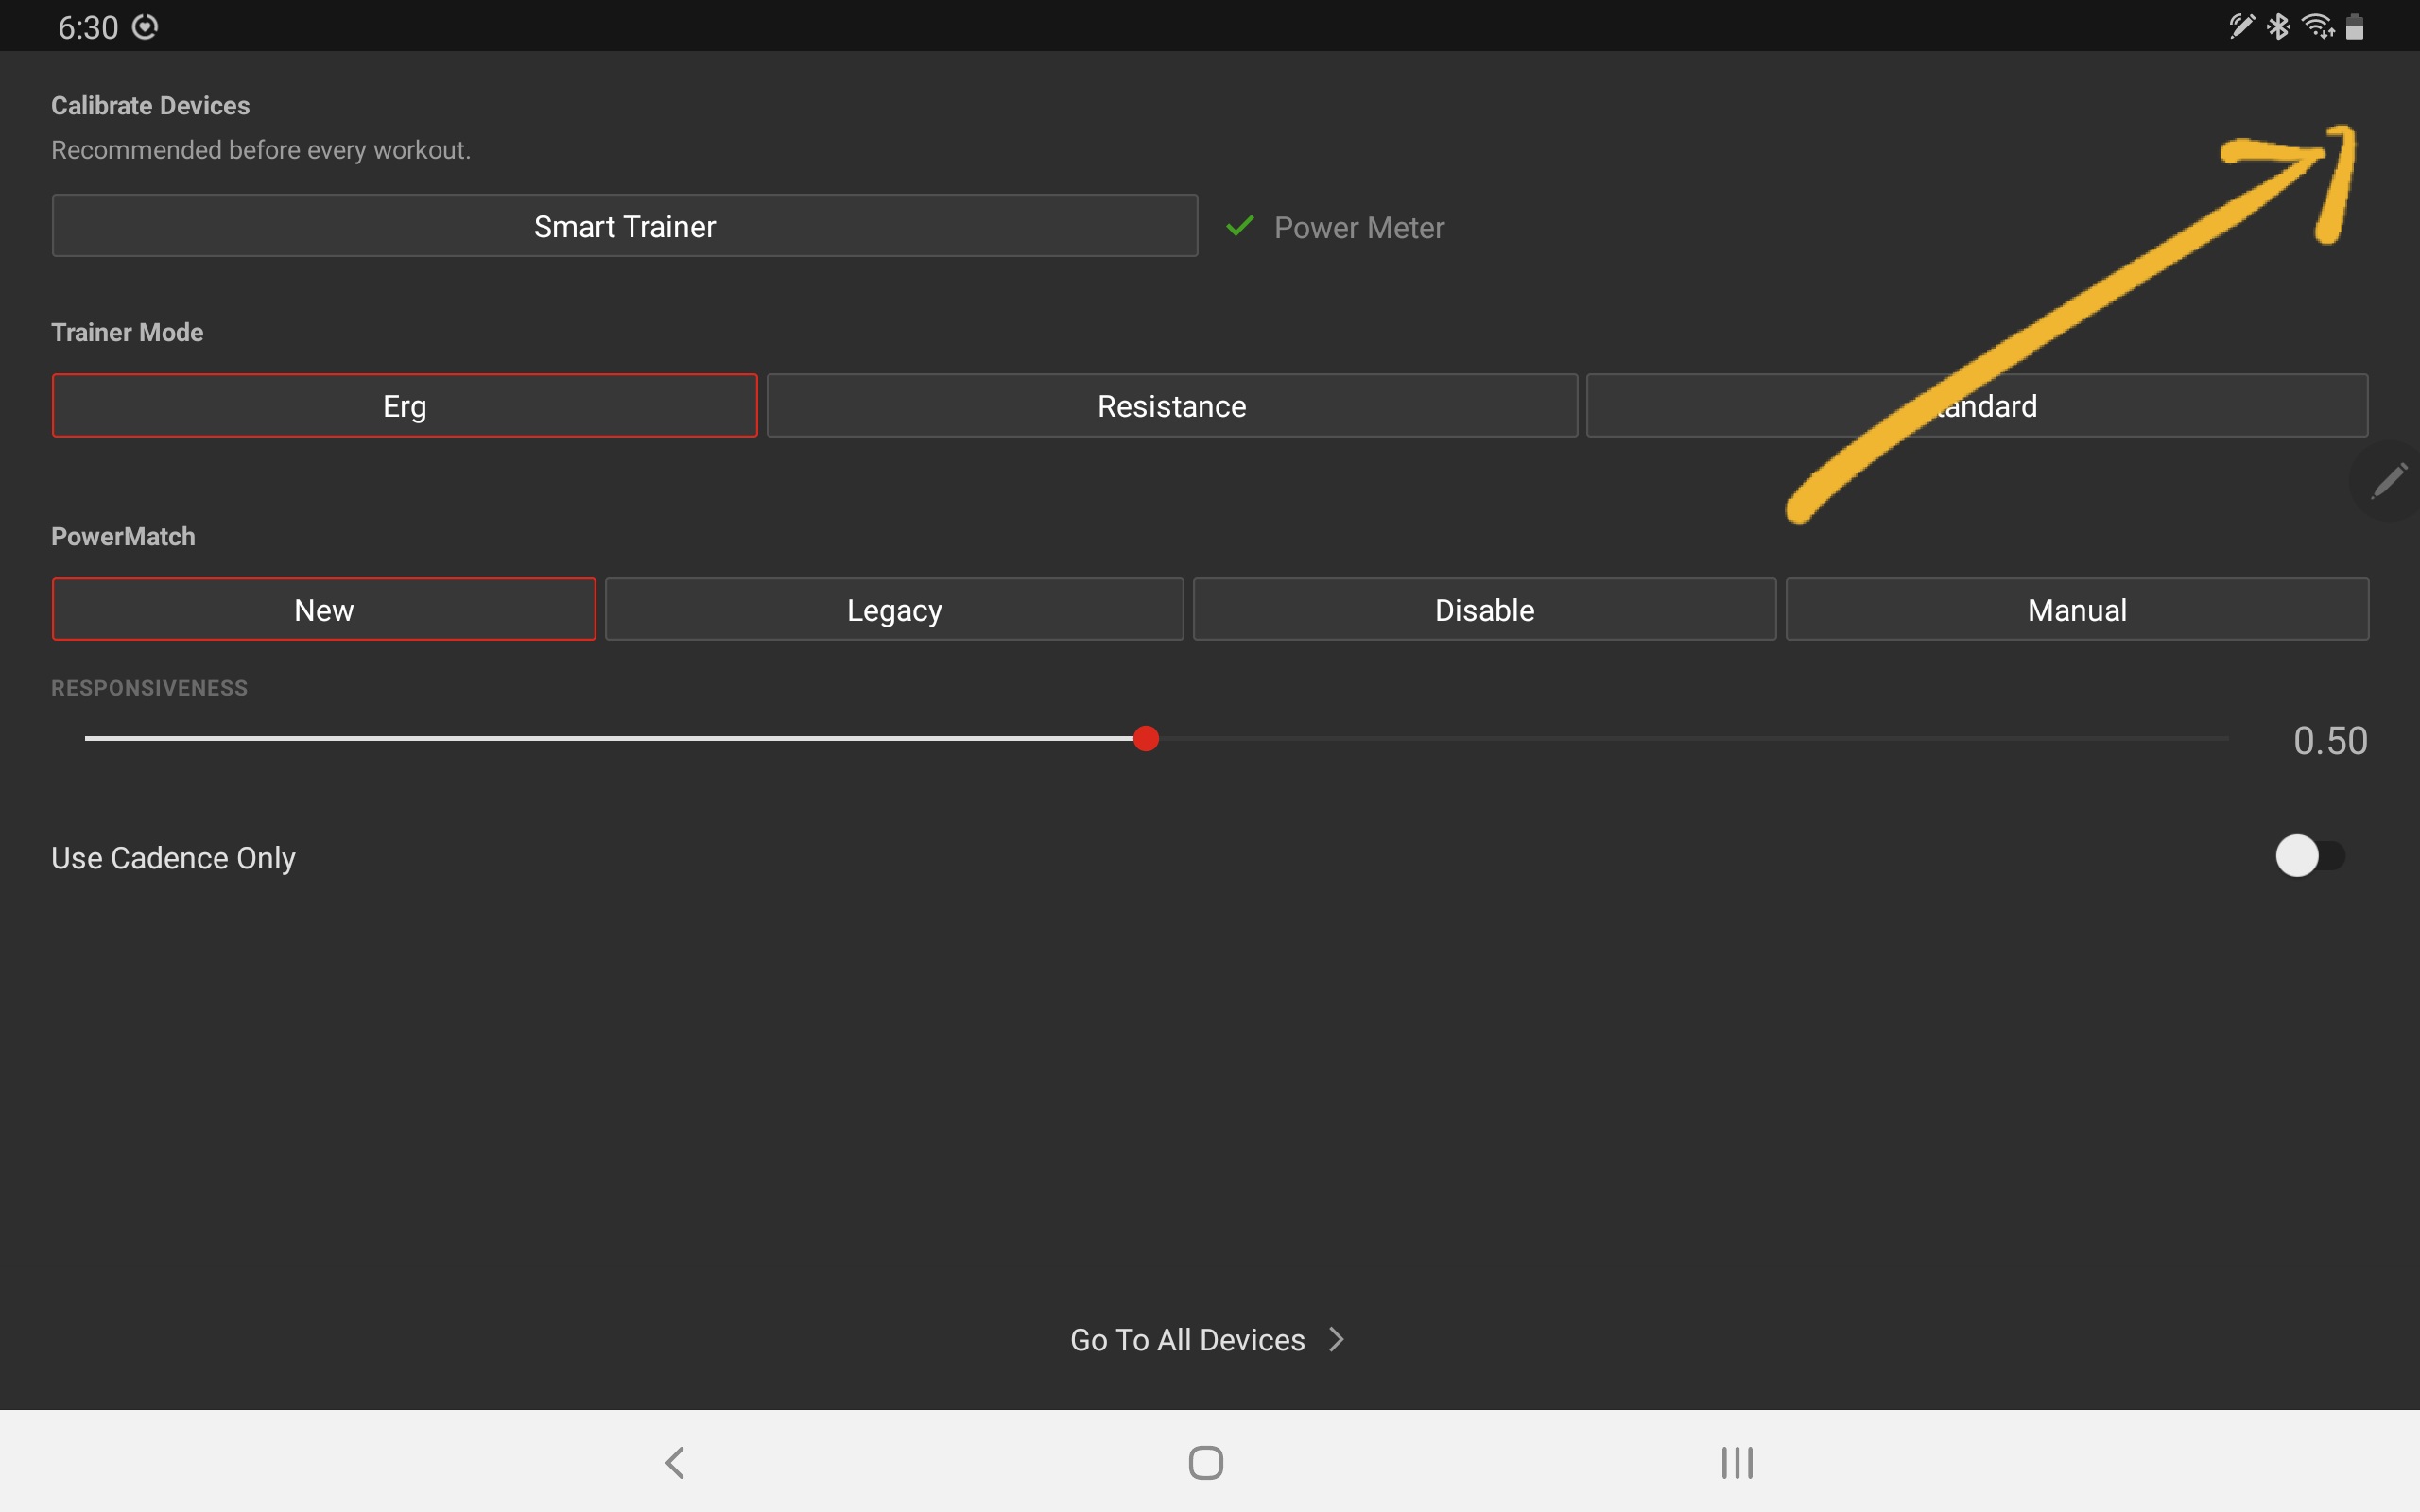Tap the battery icon in status bar

pyautogui.click(x=2355, y=26)
